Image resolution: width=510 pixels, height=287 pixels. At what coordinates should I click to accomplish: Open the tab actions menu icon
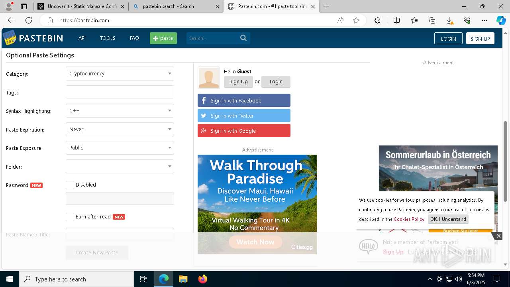point(24,6)
